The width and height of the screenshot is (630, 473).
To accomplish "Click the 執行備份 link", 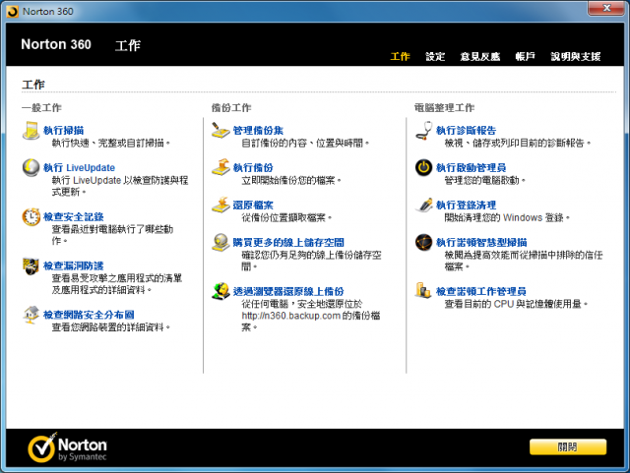I will pyautogui.click(x=253, y=168).
